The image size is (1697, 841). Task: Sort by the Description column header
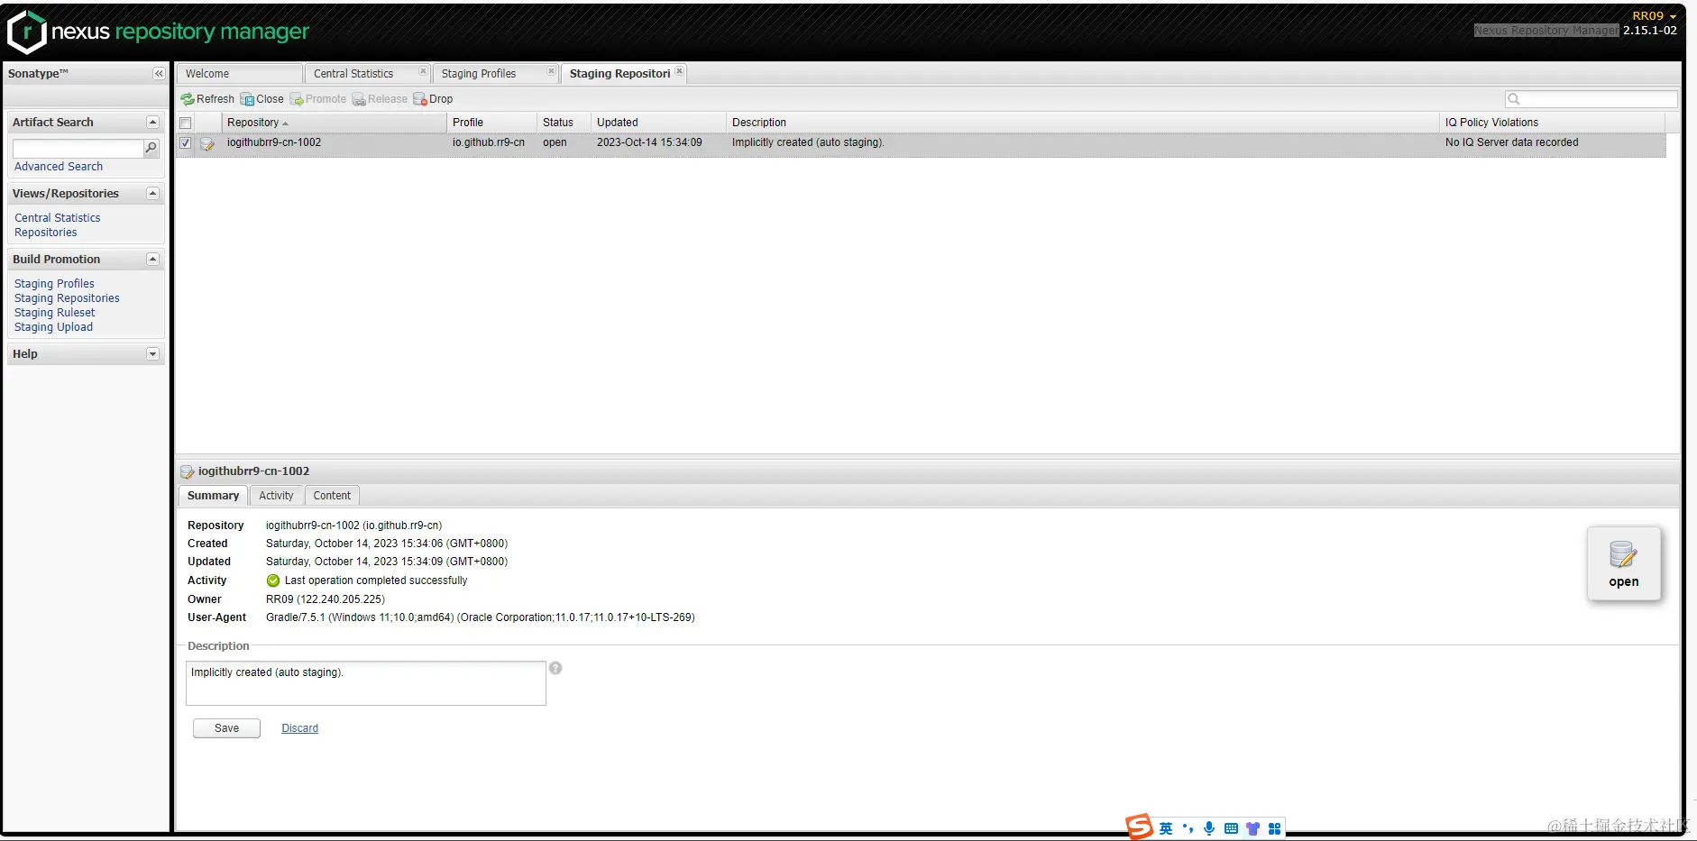[x=1084, y=123]
